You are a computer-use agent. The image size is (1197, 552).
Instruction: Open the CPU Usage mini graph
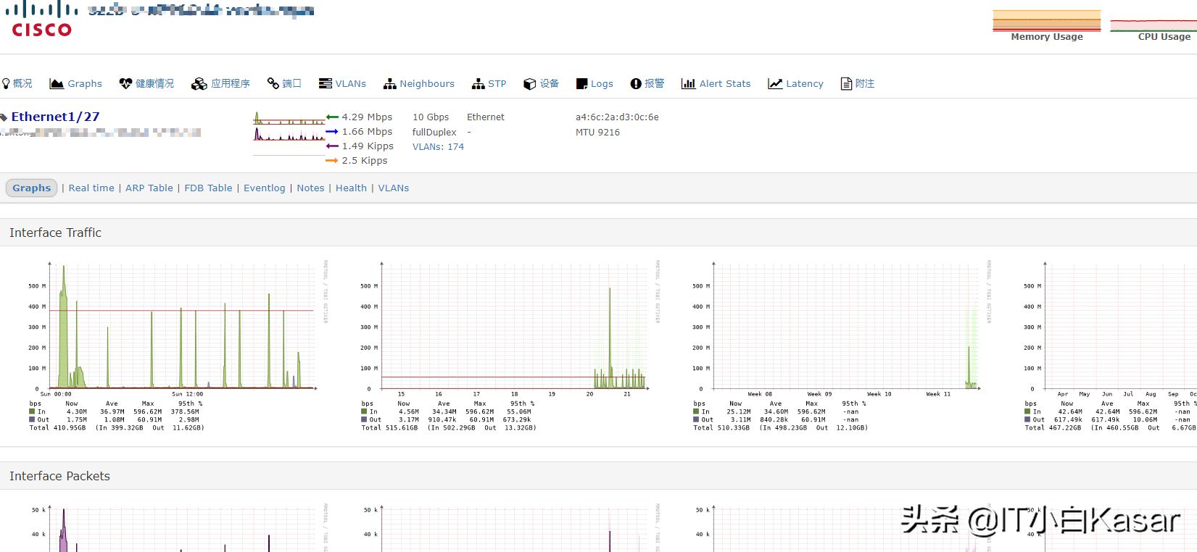click(x=1153, y=26)
